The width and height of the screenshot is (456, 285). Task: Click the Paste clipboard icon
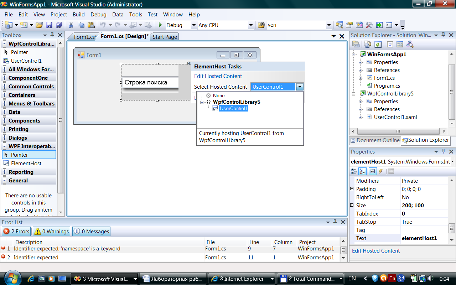[x=91, y=25]
